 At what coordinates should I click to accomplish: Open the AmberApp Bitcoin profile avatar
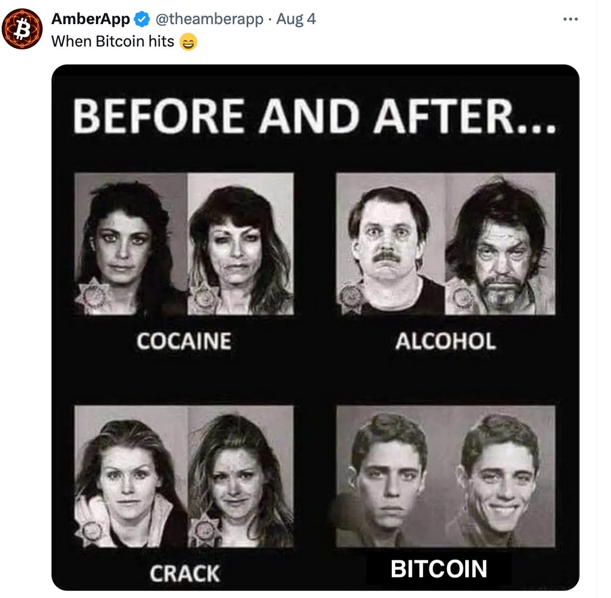(x=22, y=29)
